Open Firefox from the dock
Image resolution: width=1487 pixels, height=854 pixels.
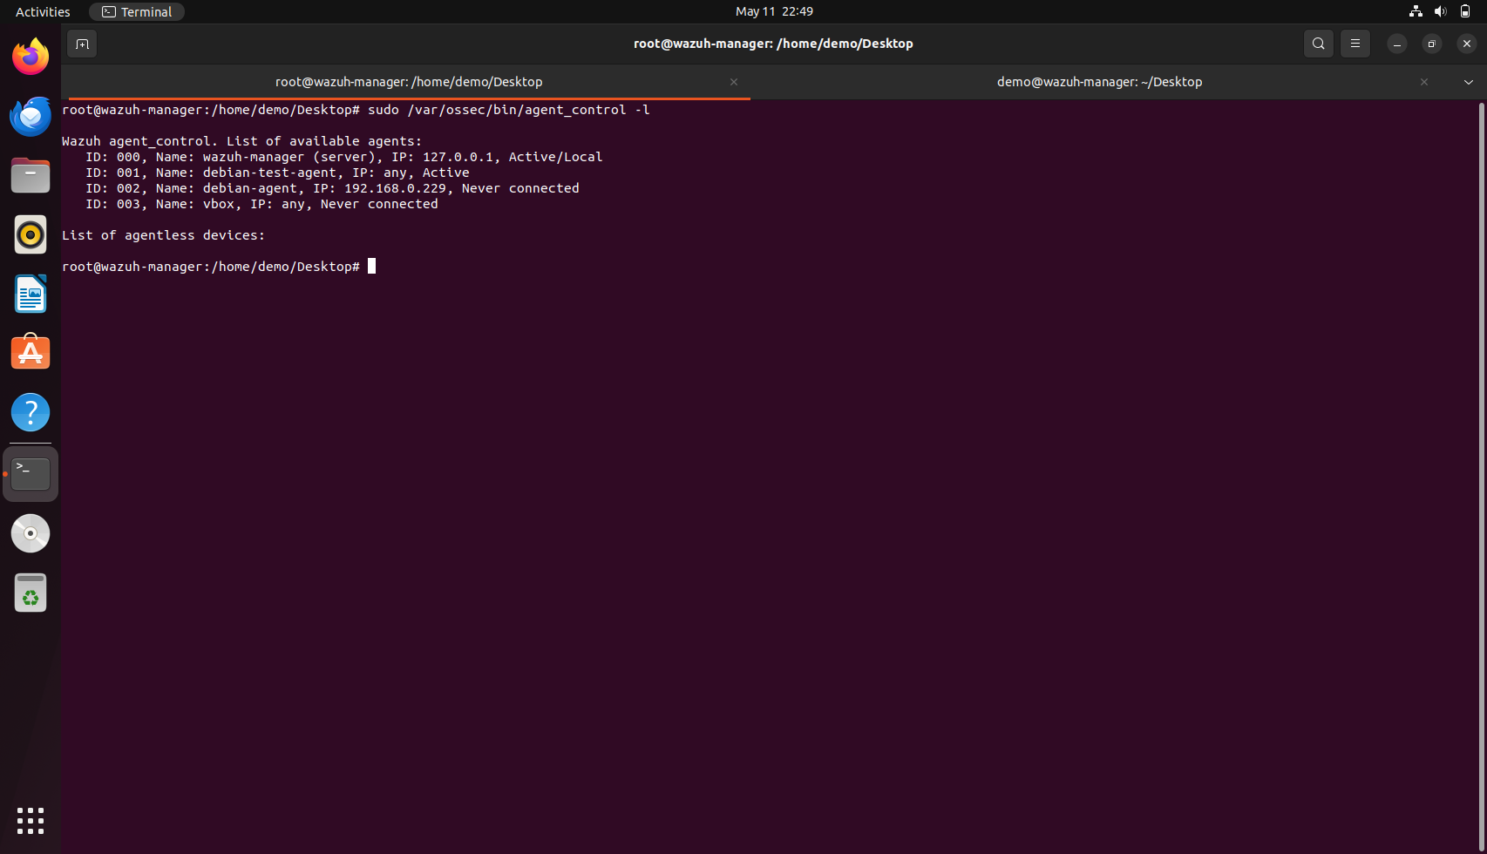coord(31,57)
